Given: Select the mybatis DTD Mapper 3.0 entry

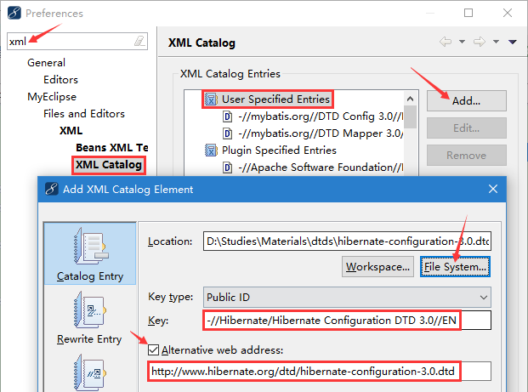Looking at the screenshot, I should 321,134.
